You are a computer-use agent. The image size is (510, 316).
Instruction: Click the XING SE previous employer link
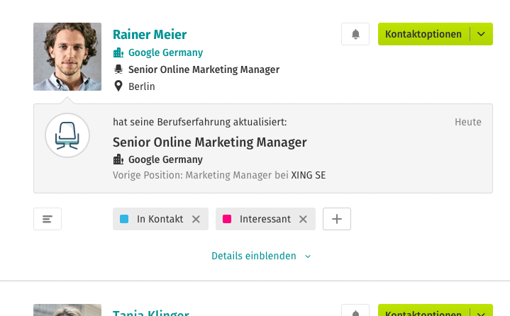point(309,175)
